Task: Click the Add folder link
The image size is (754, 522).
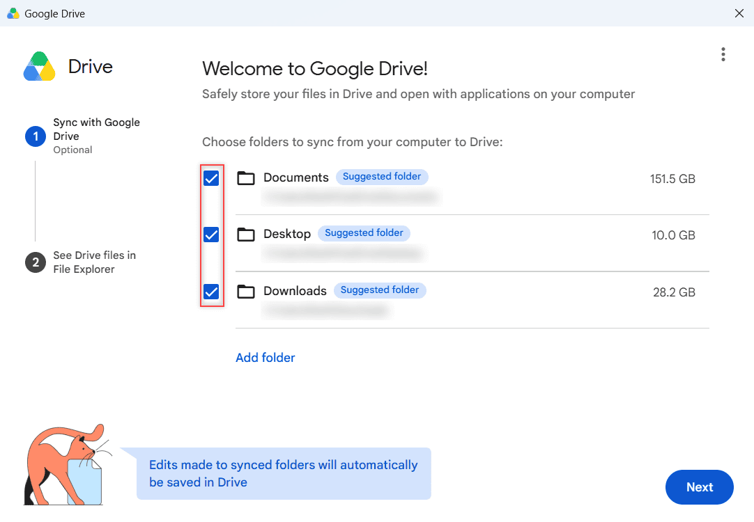Action: 266,358
